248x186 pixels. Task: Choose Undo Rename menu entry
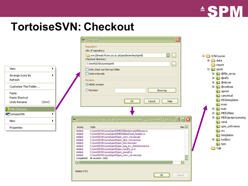click(x=30, y=102)
